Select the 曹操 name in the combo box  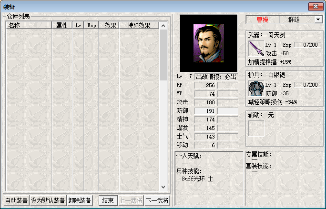coord(263,20)
